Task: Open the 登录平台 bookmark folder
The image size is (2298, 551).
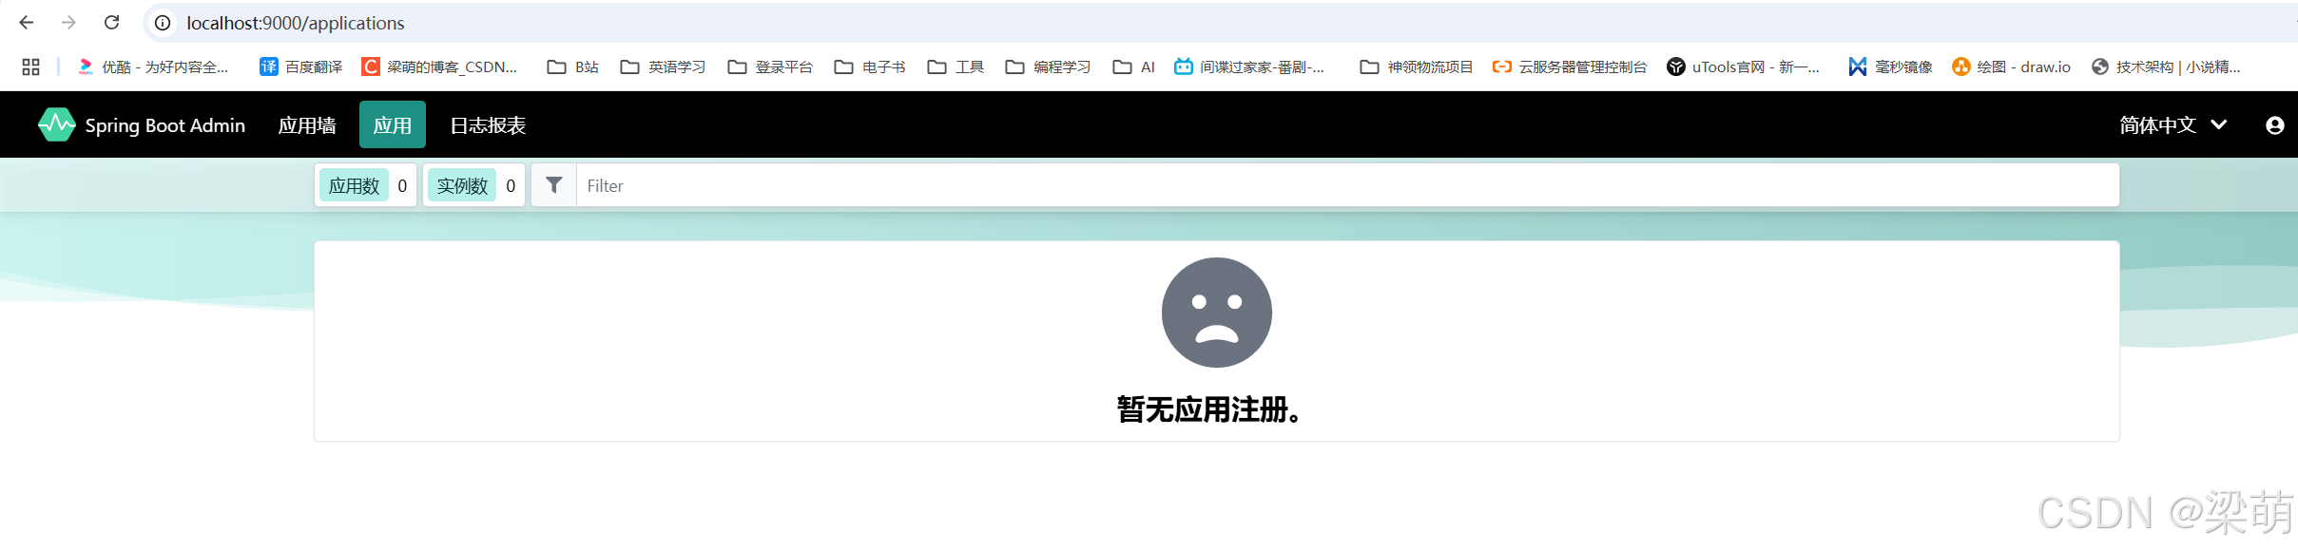Action: [770, 66]
